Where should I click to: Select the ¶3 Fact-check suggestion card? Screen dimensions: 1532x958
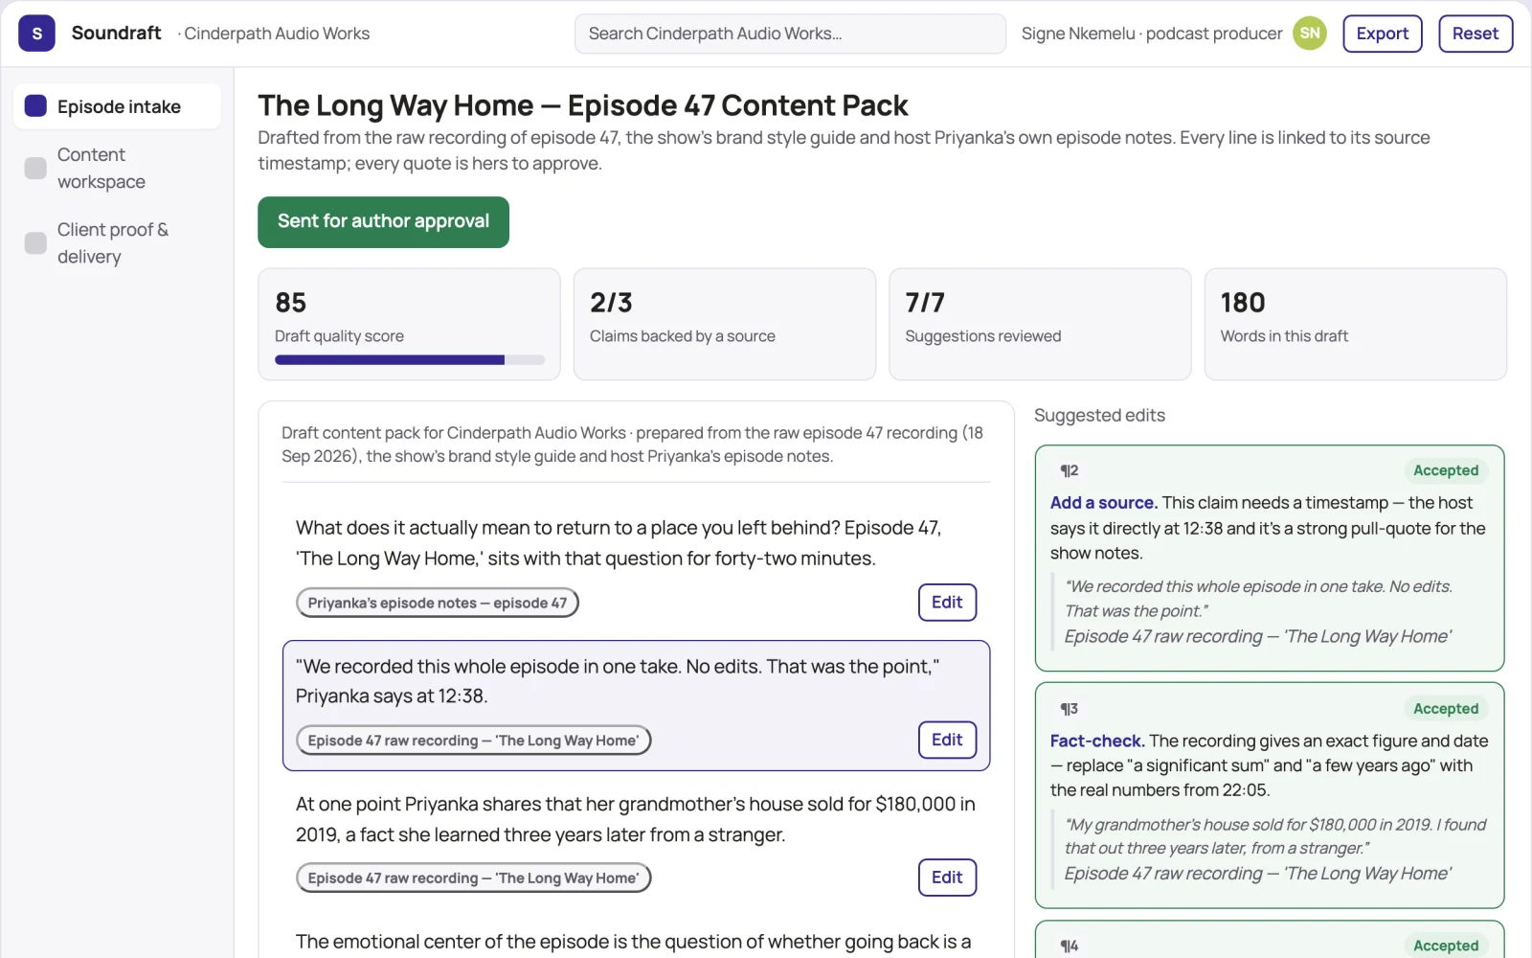pos(1269,795)
